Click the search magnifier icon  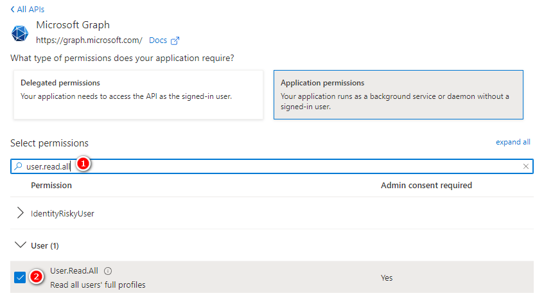[18, 166]
